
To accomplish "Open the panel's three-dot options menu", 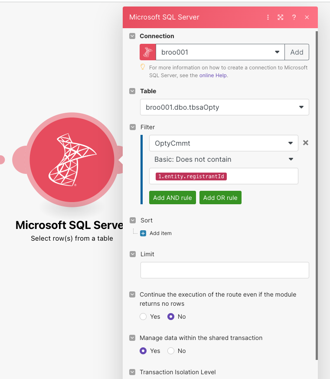I will pyautogui.click(x=268, y=17).
